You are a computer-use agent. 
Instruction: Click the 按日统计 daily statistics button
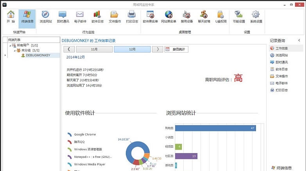[176, 49]
